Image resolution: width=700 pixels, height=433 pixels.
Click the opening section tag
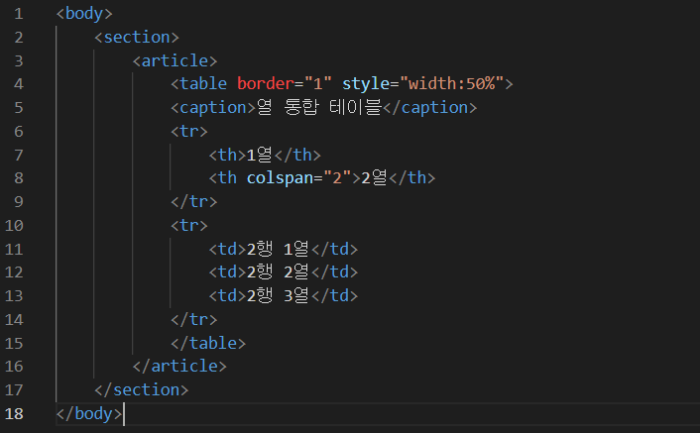point(137,38)
